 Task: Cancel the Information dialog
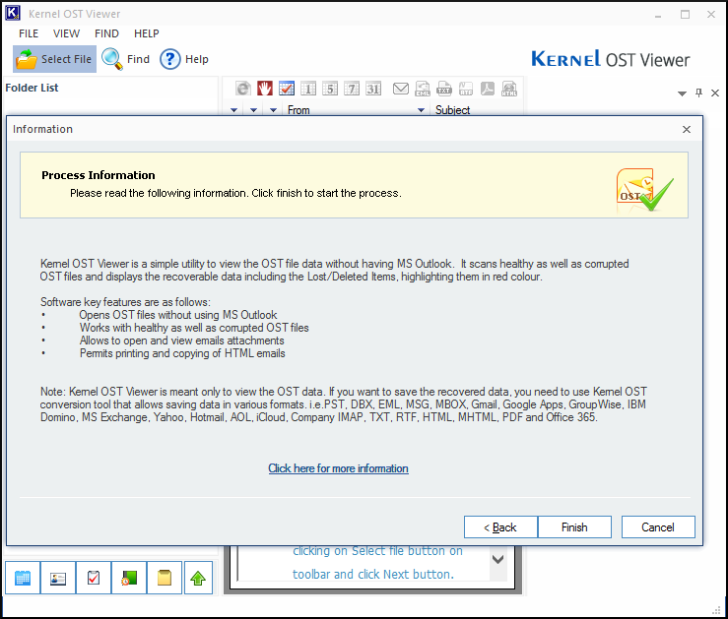click(x=658, y=527)
